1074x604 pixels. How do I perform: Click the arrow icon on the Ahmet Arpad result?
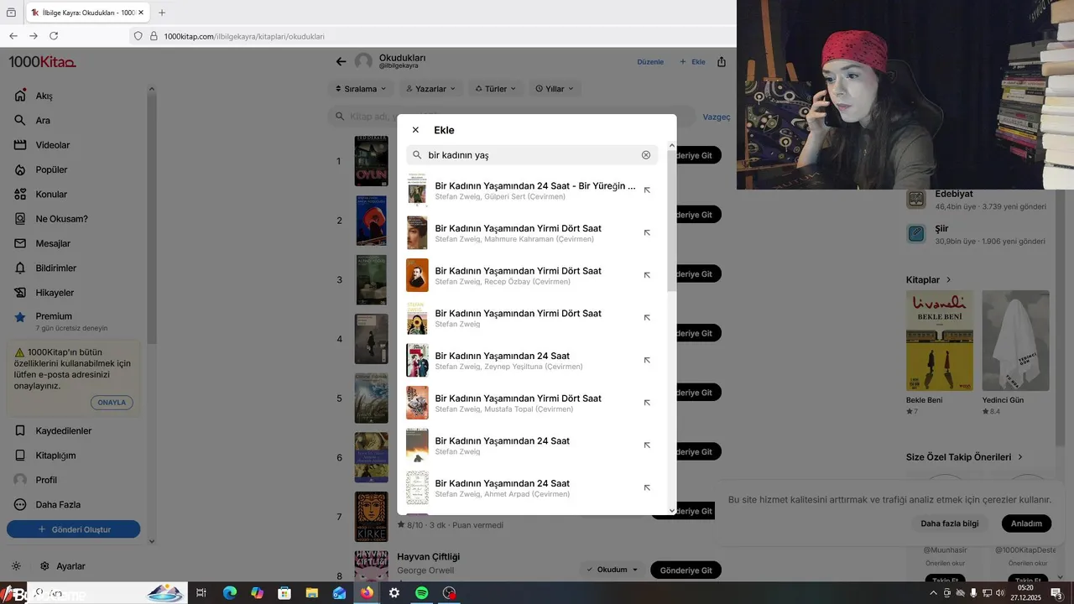(x=647, y=488)
